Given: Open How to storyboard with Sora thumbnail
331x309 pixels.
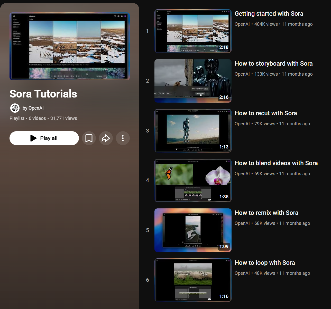Looking at the screenshot, I should (193, 81).
